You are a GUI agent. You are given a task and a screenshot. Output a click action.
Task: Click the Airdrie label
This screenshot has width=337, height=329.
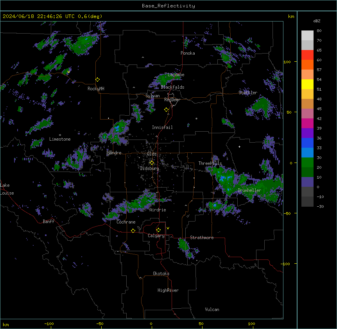(158, 210)
